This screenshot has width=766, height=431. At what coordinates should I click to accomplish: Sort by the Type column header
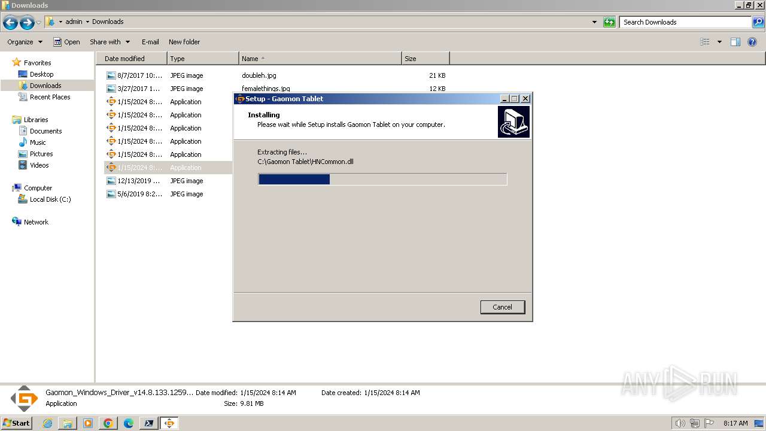[203, 59]
